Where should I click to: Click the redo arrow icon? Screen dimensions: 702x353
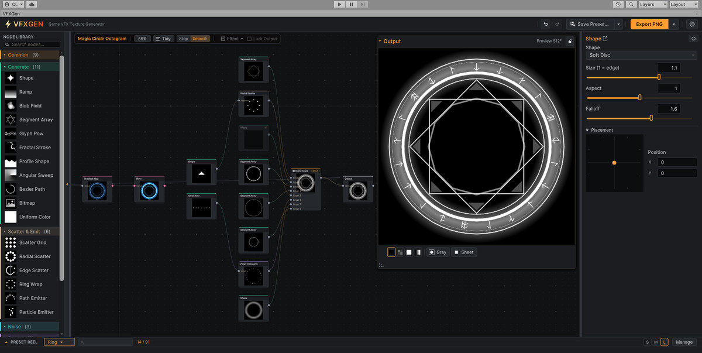point(557,24)
